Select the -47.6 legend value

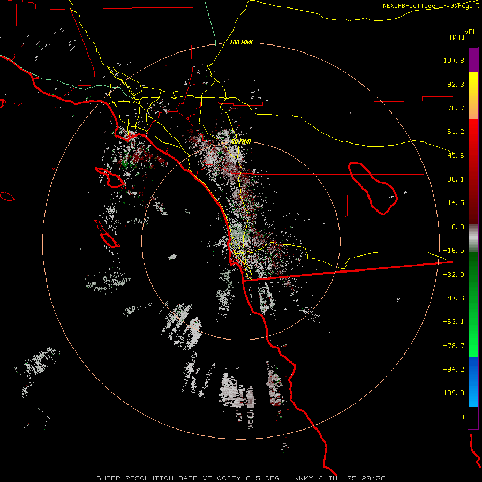point(454,298)
